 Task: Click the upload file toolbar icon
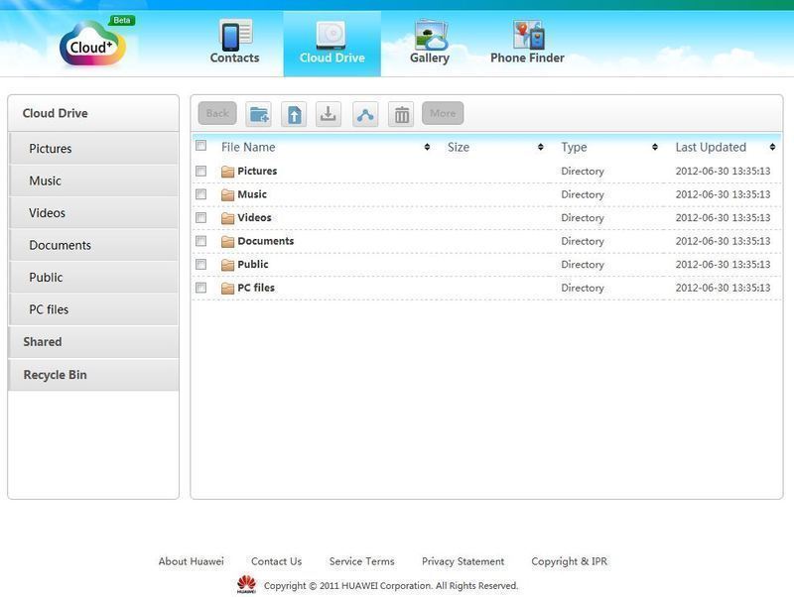(x=294, y=114)
